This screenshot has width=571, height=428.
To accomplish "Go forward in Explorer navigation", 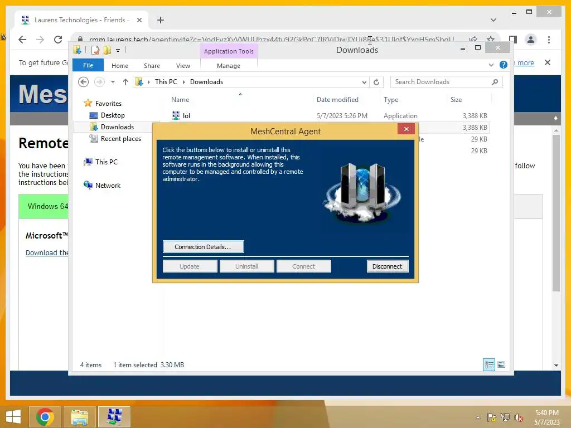I will (x=99, y=82).
